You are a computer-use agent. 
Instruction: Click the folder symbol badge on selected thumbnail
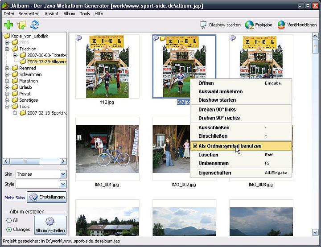[163, 38]
